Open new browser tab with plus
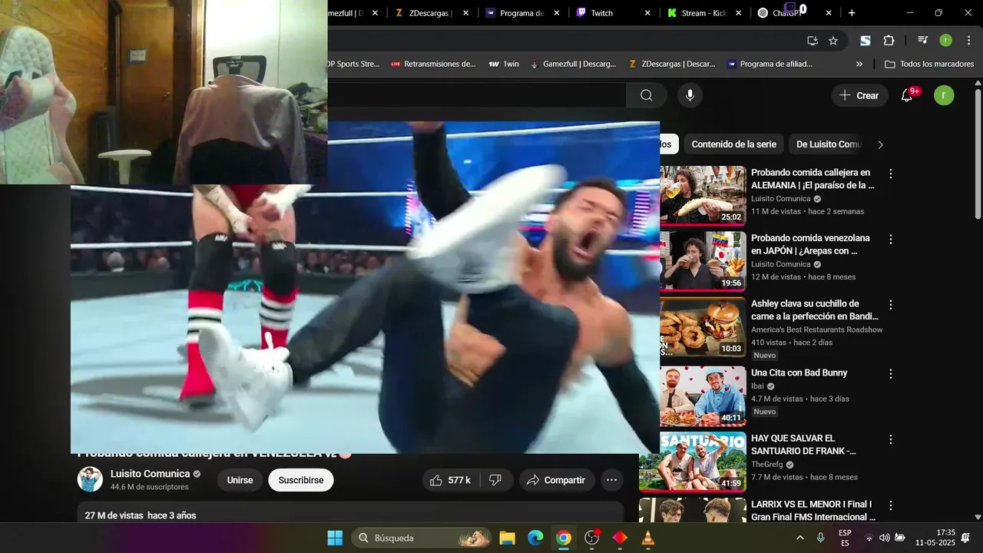Viewport: 983px width, 553px height. click(852, 13)
